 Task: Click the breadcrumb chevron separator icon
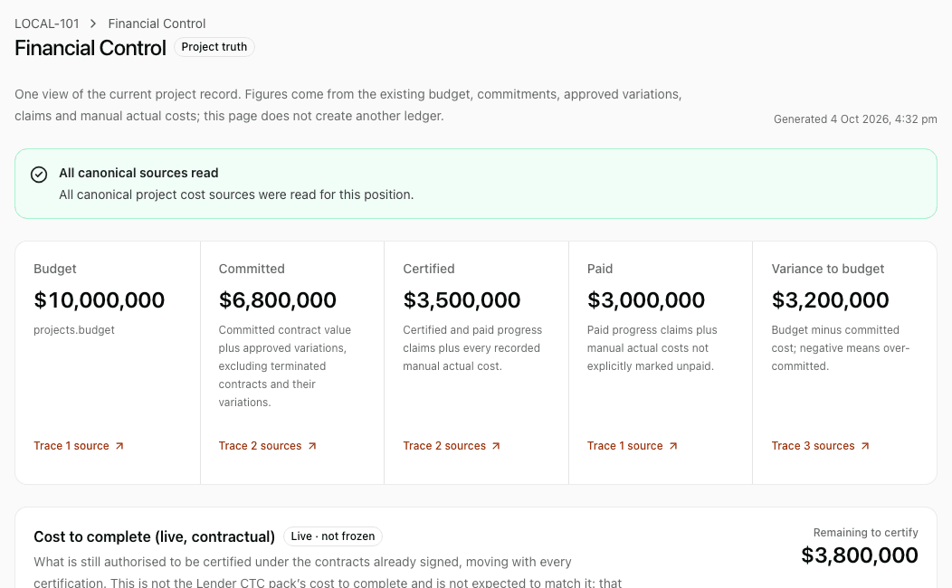coord(93,24)
